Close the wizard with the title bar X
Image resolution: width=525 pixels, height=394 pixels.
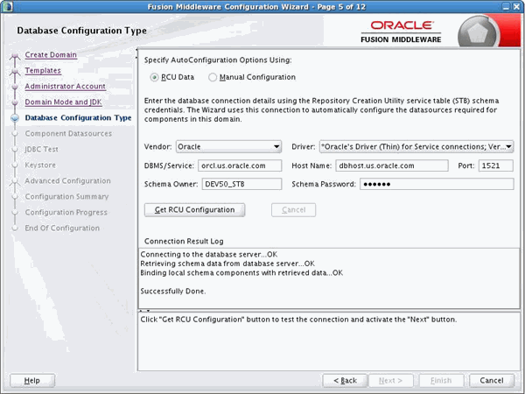click(516, 7)
